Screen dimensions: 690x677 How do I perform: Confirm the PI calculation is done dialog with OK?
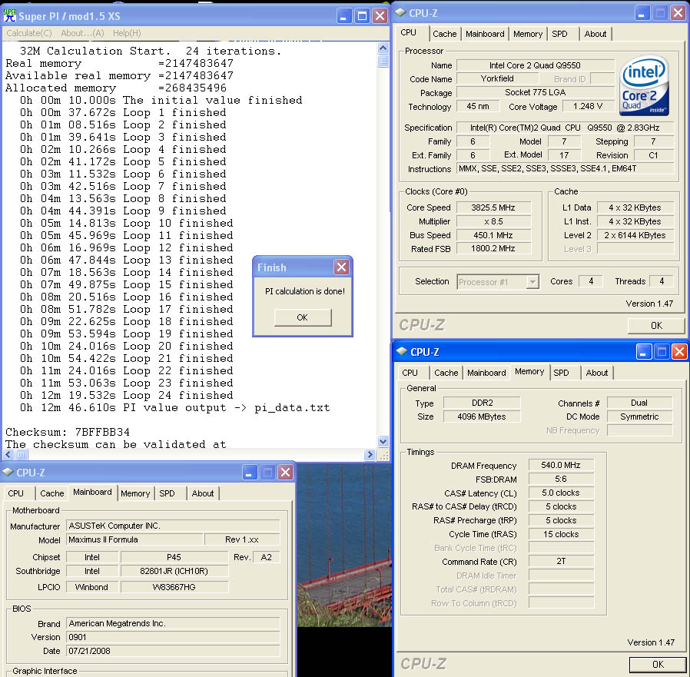tap(302, 317)
